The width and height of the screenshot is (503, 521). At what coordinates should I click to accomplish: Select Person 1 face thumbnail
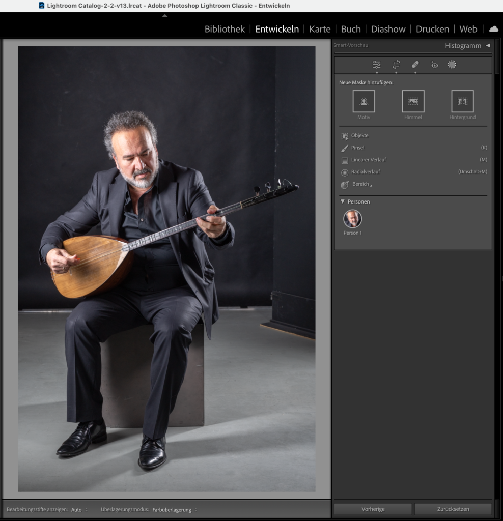point(352,219)
